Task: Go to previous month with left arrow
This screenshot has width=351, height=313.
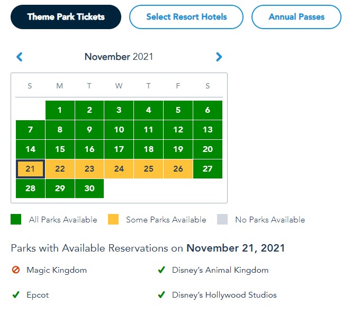Action: click(20, 57)
